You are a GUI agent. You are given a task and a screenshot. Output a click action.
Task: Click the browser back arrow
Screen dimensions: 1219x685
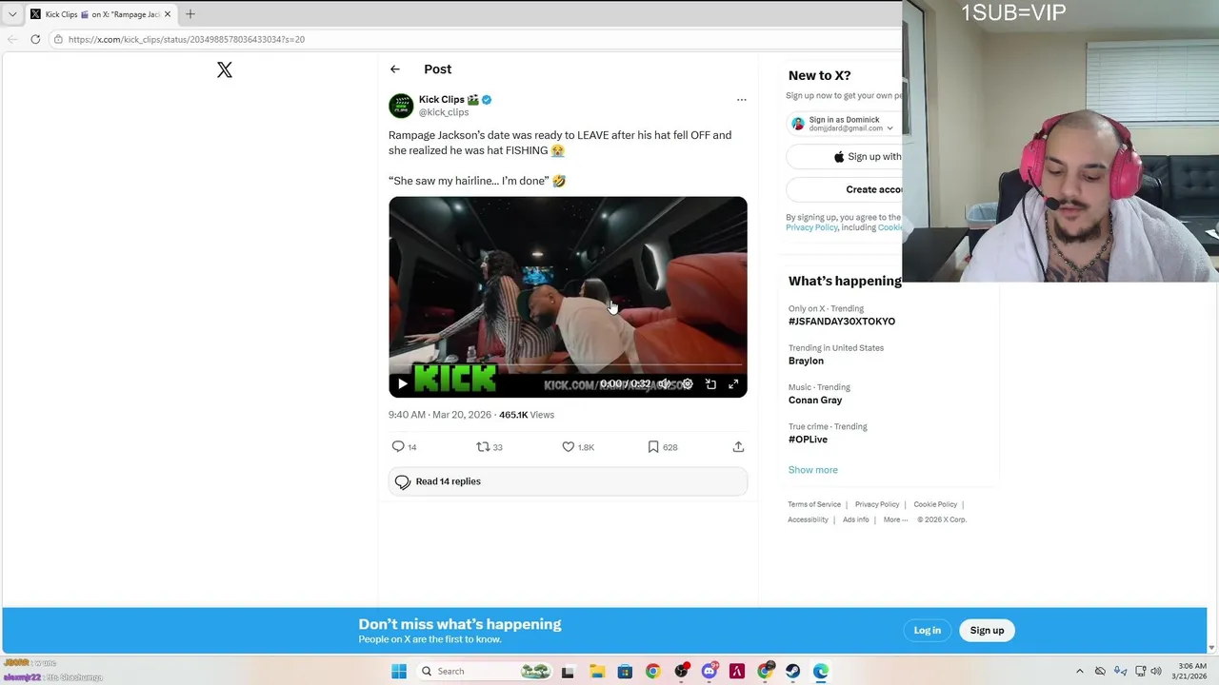(11, 39)
